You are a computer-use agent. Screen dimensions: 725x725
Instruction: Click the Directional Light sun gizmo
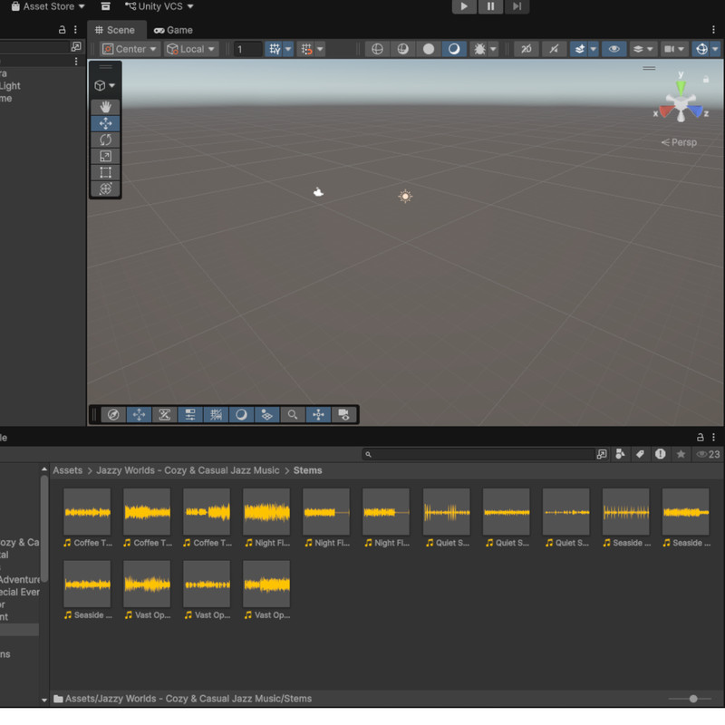coord(405,196)
